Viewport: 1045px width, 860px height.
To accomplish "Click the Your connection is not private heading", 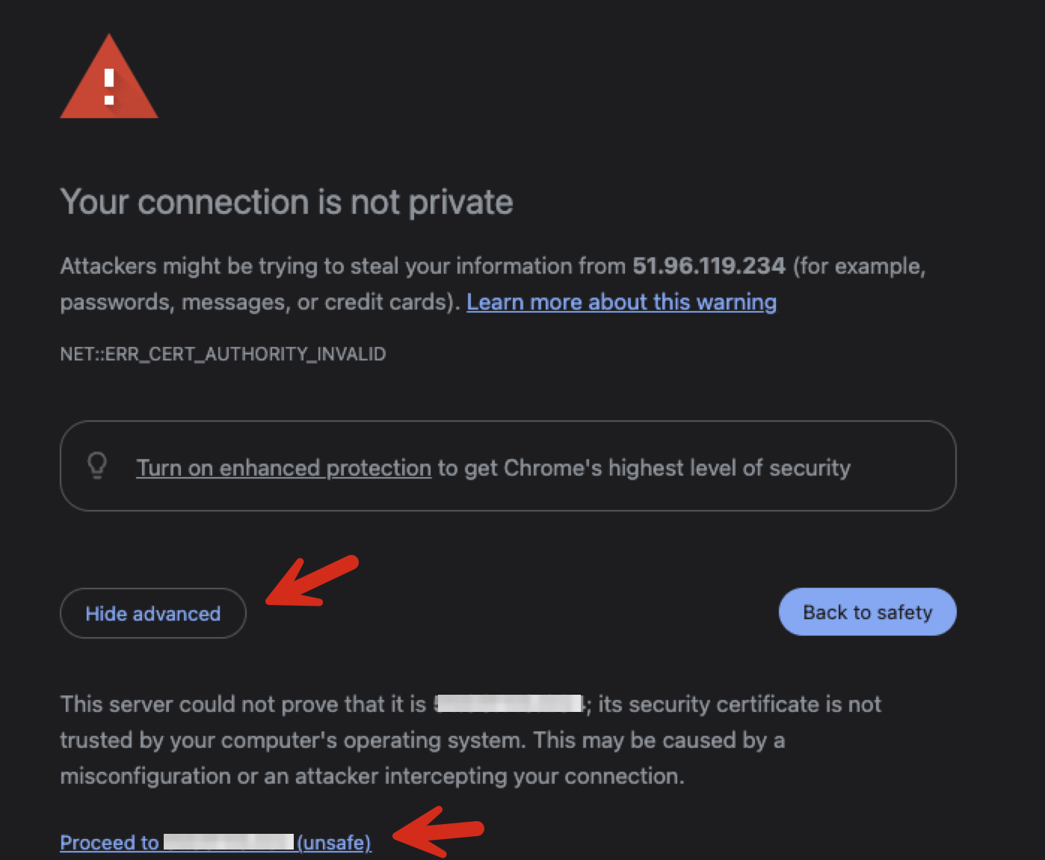I will click(x=286, y=203).
